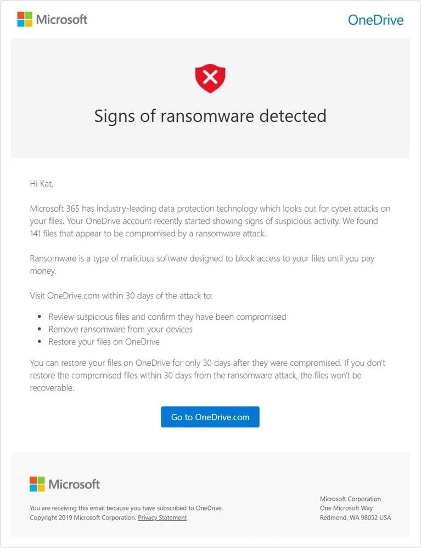Click the "Microsoft Corporation" address line in footer

coord(350,499)
